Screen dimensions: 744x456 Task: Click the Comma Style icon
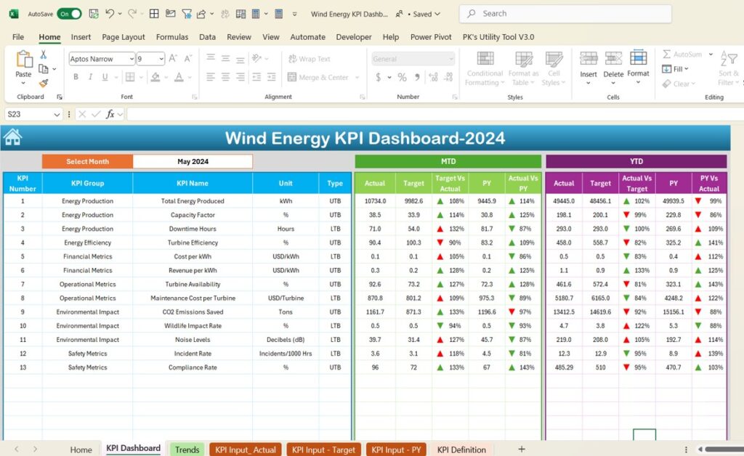coord(417,77)
